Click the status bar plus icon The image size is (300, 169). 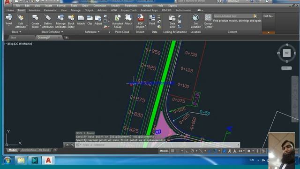pyautogui.click(x=257, y=151)
